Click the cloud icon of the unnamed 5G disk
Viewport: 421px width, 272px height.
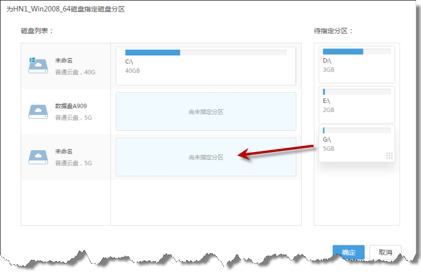pyautogui.click(x=38, y=156)
